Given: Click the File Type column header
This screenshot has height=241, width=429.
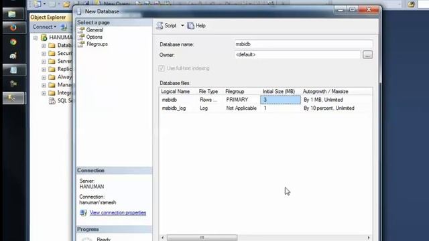Looking at the screenshot, I should (x=208, y=92).
